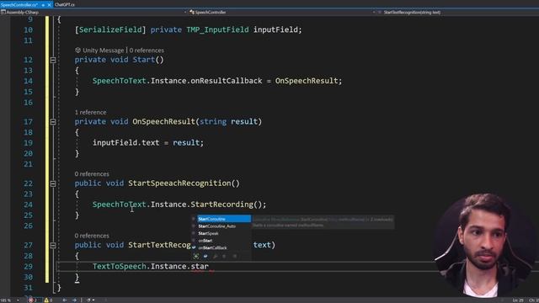
Task: Pin the SpeechController.cs tab
Action: pyautogui.click(x=43, y=5)
